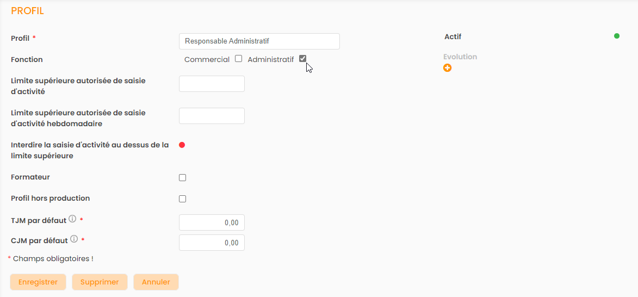
Task: Select the CJM par défaut value field
Action: (x=212, y=243)
